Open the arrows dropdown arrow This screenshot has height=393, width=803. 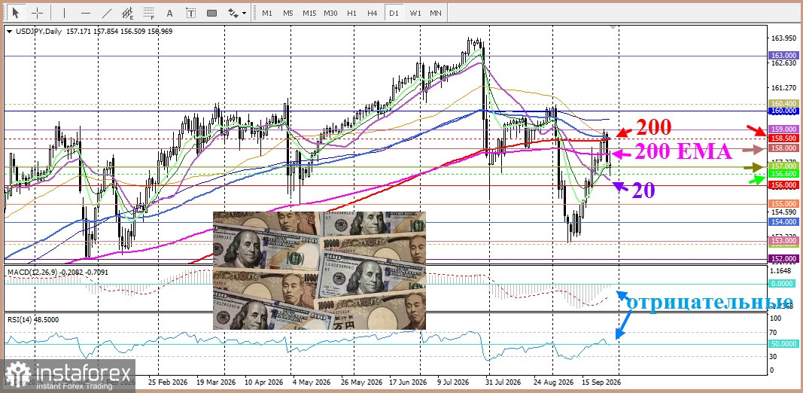[245, 13]
